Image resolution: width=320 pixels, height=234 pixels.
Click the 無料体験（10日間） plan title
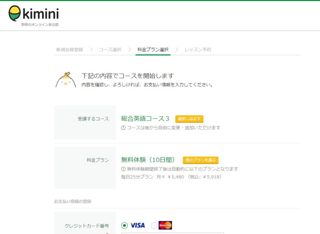(x=148, y=160)
